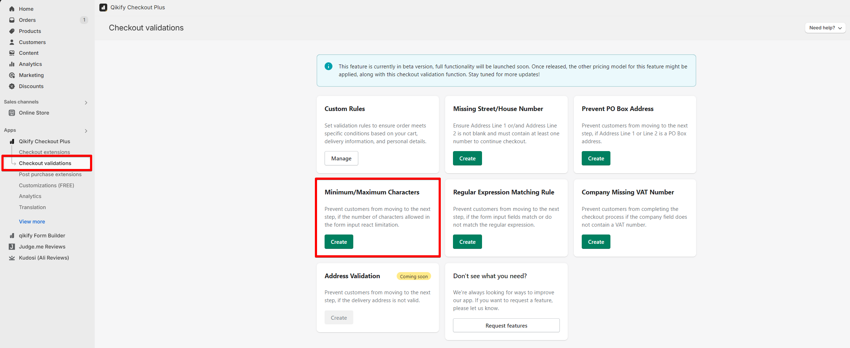Click the Kudosi Ali Reviews icon
Viewport: 850px width, 348px height.
[x=12, y=258]
